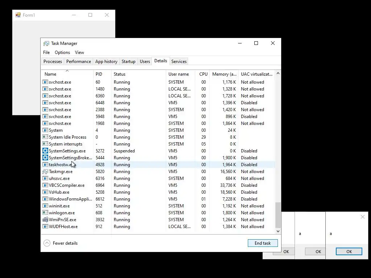The image size is (371, 278).
Task: Click the Form1 window icon
Action: 18,15
